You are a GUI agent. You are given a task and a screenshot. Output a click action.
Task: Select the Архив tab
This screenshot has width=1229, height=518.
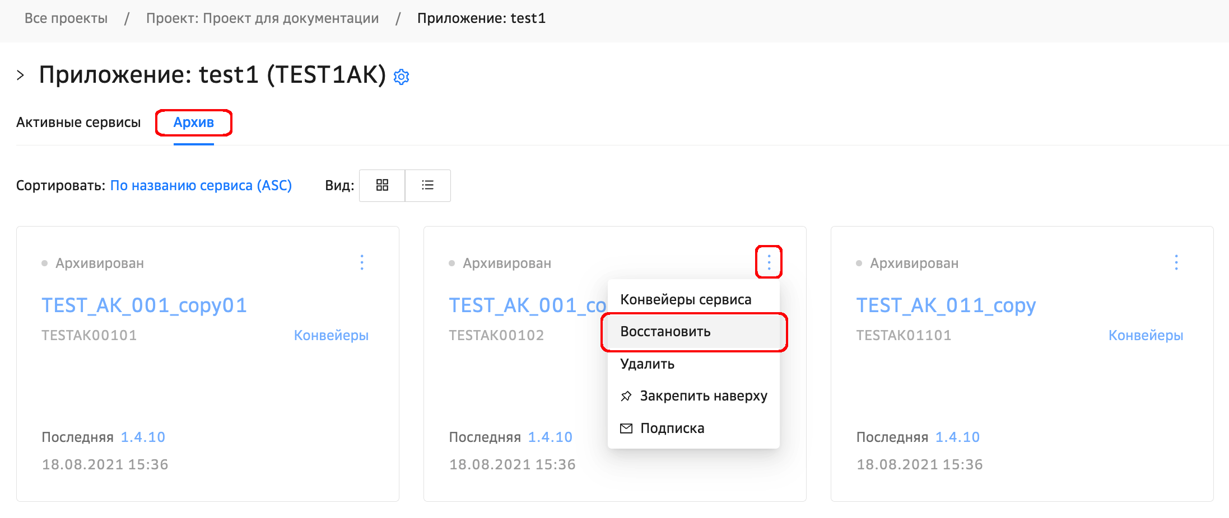pyautogui.click(x=193, y=123)
